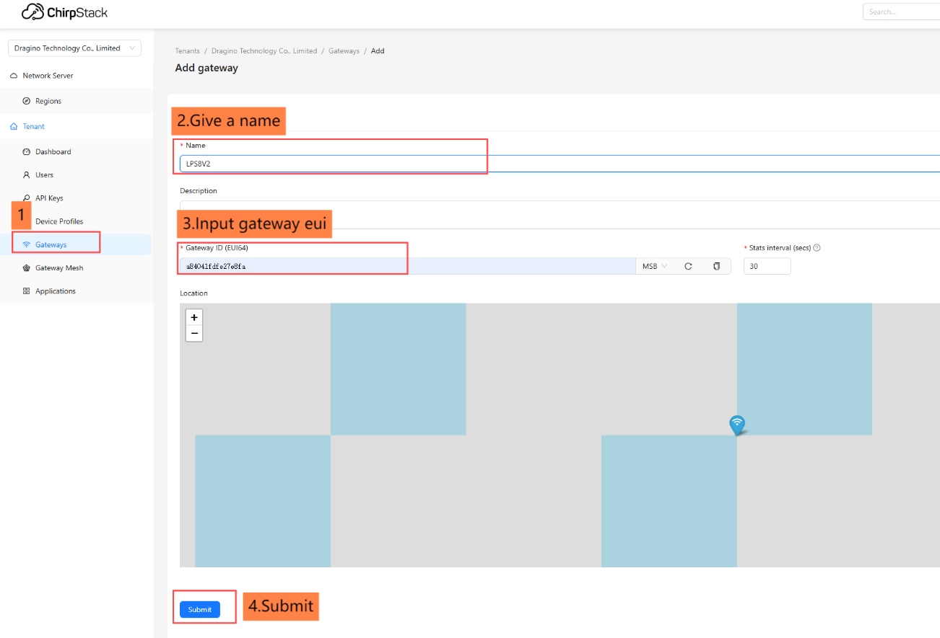The height and width of the screenshot is (638, 940).
Task: Click the ChirpStack logo
Action: tap(65, 12)
